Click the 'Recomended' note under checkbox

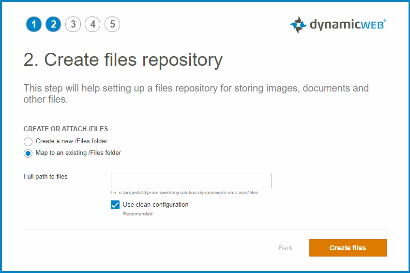[x=137, y=214]
